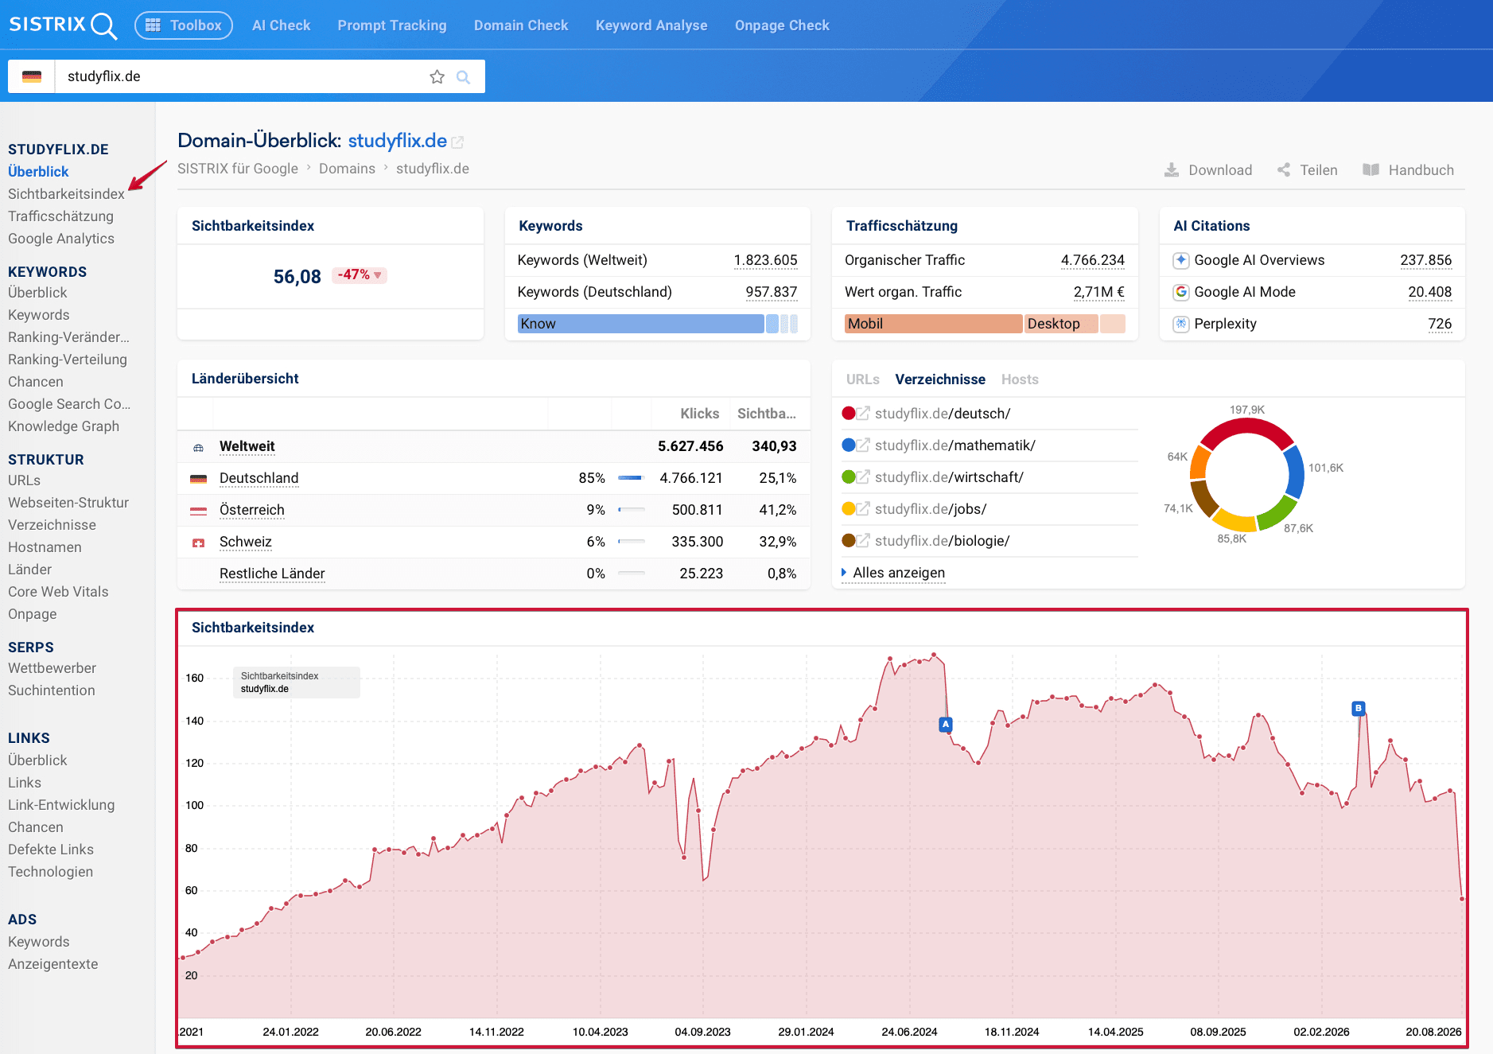Click the Desktop traffic bar segment
This screenshot has height=1054, width=1493.
pyautogui.click(x=1061, y=324)
